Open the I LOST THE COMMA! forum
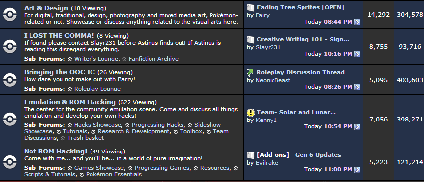Image resolution: width=424 pixels, height=182 pixels. click(59, 35)
